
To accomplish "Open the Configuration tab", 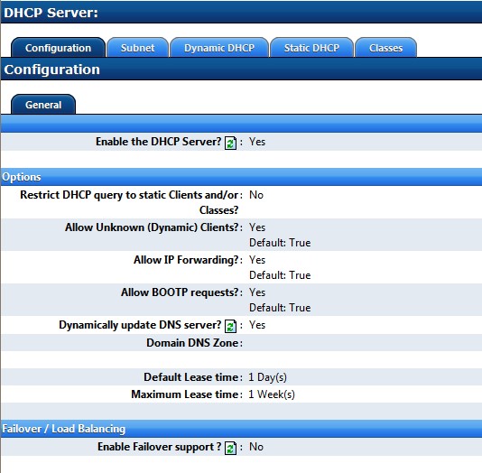I will point(59,48).
